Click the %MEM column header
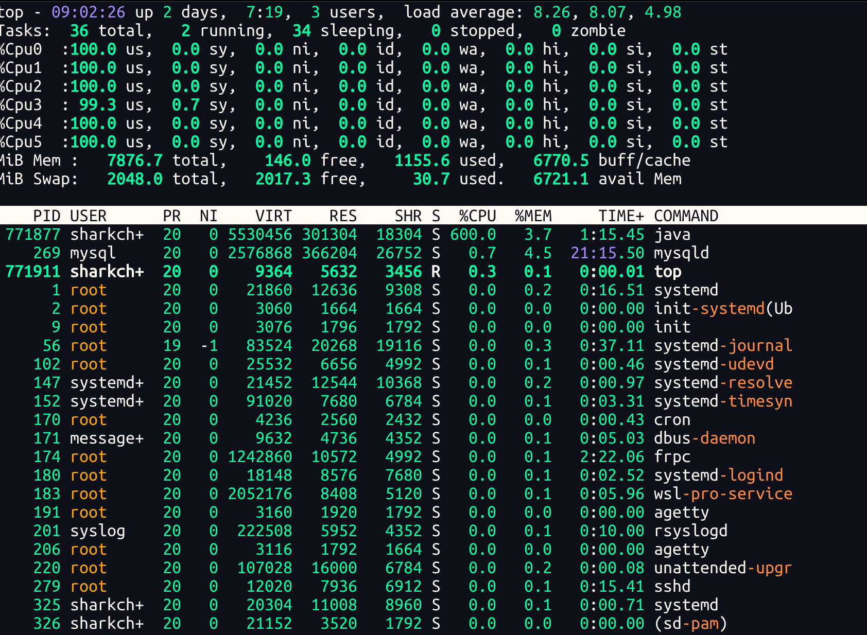The height and width of the screenshot is (635, 867). pyautogui.click(x=533, y=216)
